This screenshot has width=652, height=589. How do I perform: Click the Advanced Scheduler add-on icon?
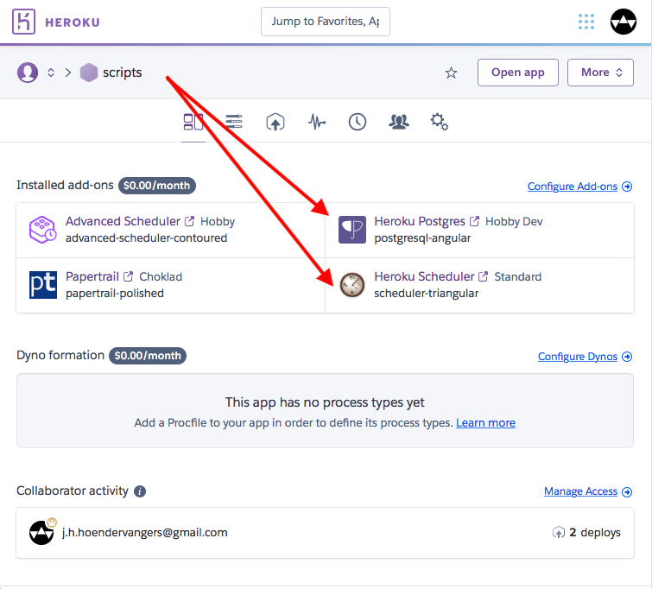coord(42,229)
